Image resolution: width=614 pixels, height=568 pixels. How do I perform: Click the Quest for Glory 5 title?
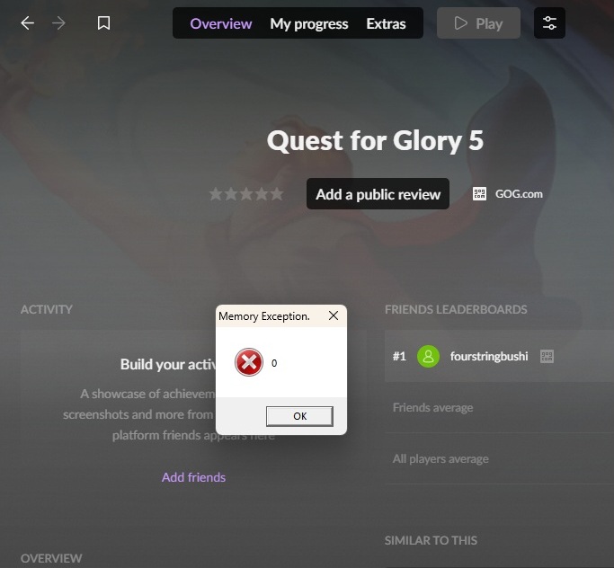[x=375, y=140]
